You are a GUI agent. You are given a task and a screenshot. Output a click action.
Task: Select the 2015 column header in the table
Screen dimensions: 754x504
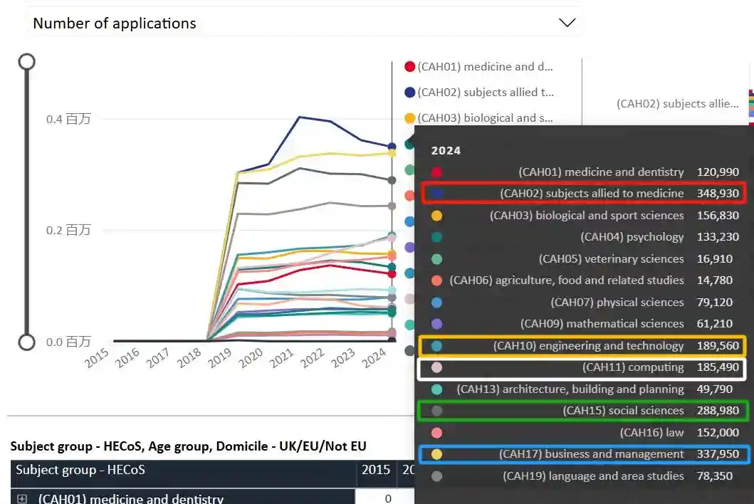point(376,470)
